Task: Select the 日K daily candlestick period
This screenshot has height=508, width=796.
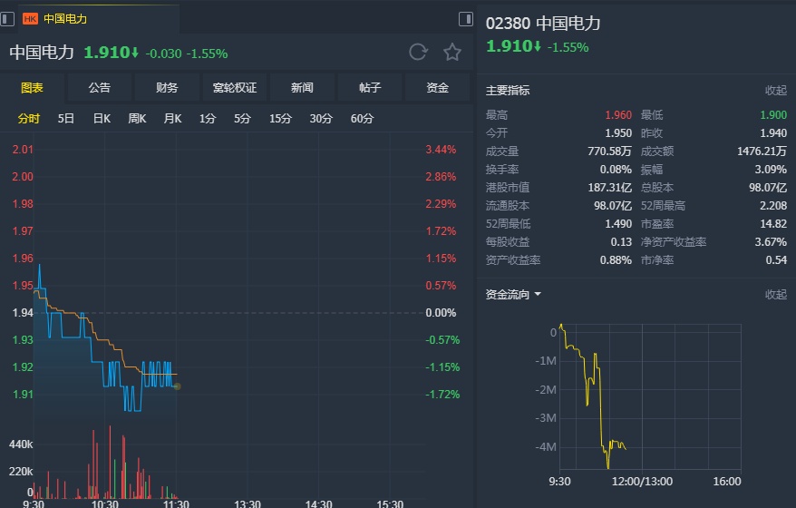Action: coord(102,118)
